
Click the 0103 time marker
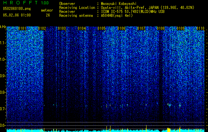[62, 28]
